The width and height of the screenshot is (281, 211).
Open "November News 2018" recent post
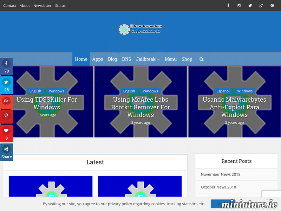tap(221, 174)
